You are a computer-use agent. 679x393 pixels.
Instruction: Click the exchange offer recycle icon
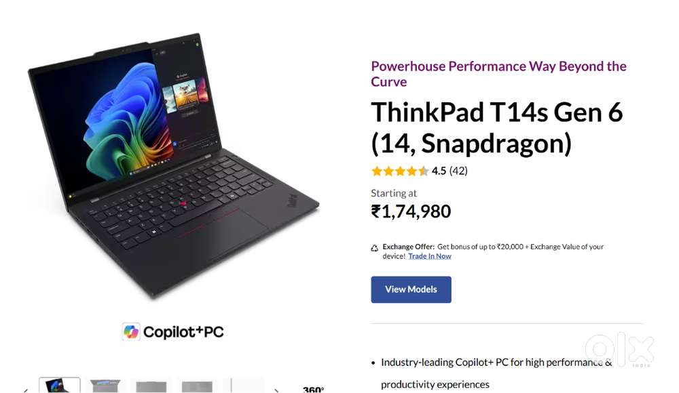click(375, 248)
